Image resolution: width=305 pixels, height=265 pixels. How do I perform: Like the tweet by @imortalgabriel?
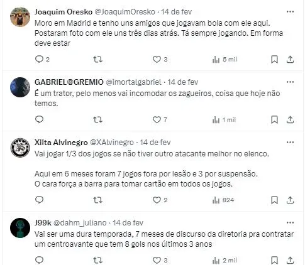coord(160,120)
